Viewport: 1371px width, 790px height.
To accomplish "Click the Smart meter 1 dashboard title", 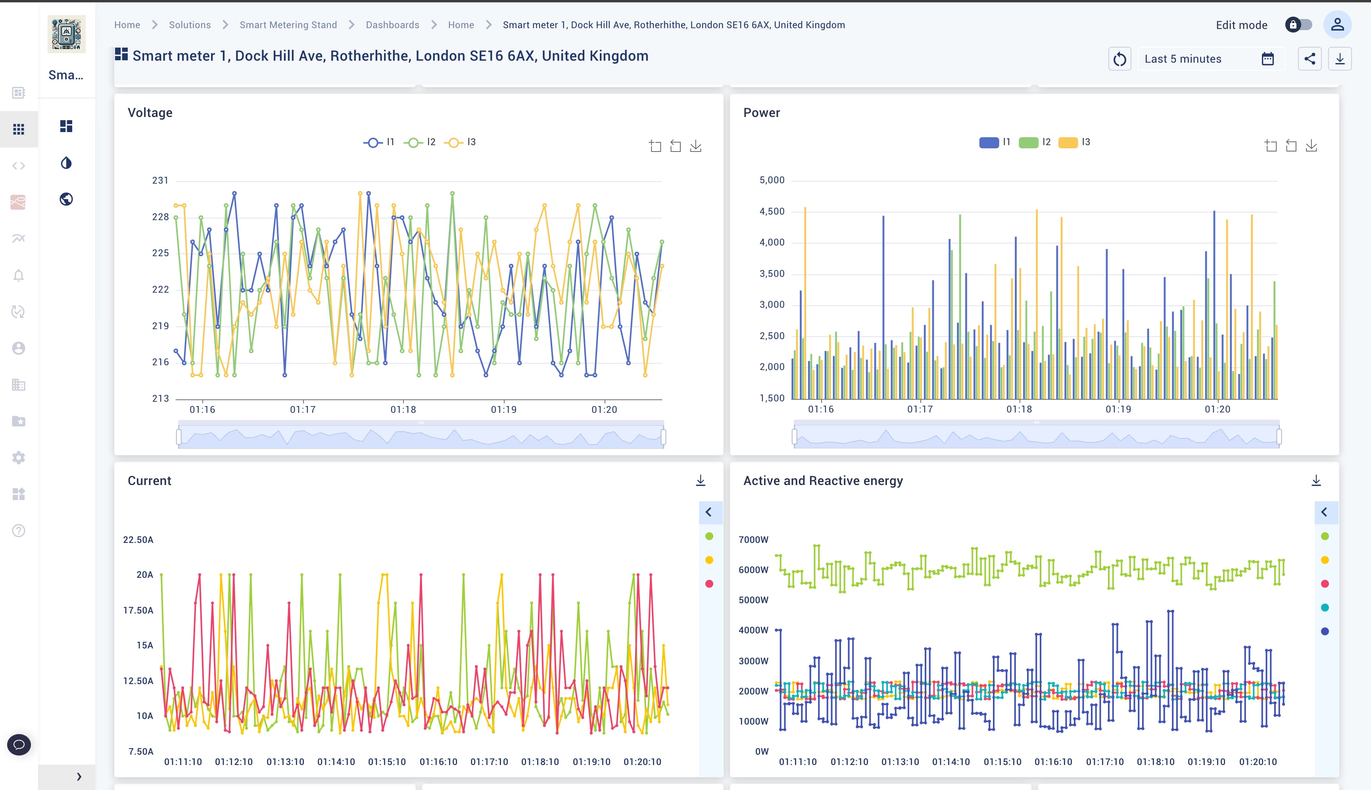I will 390,56.
